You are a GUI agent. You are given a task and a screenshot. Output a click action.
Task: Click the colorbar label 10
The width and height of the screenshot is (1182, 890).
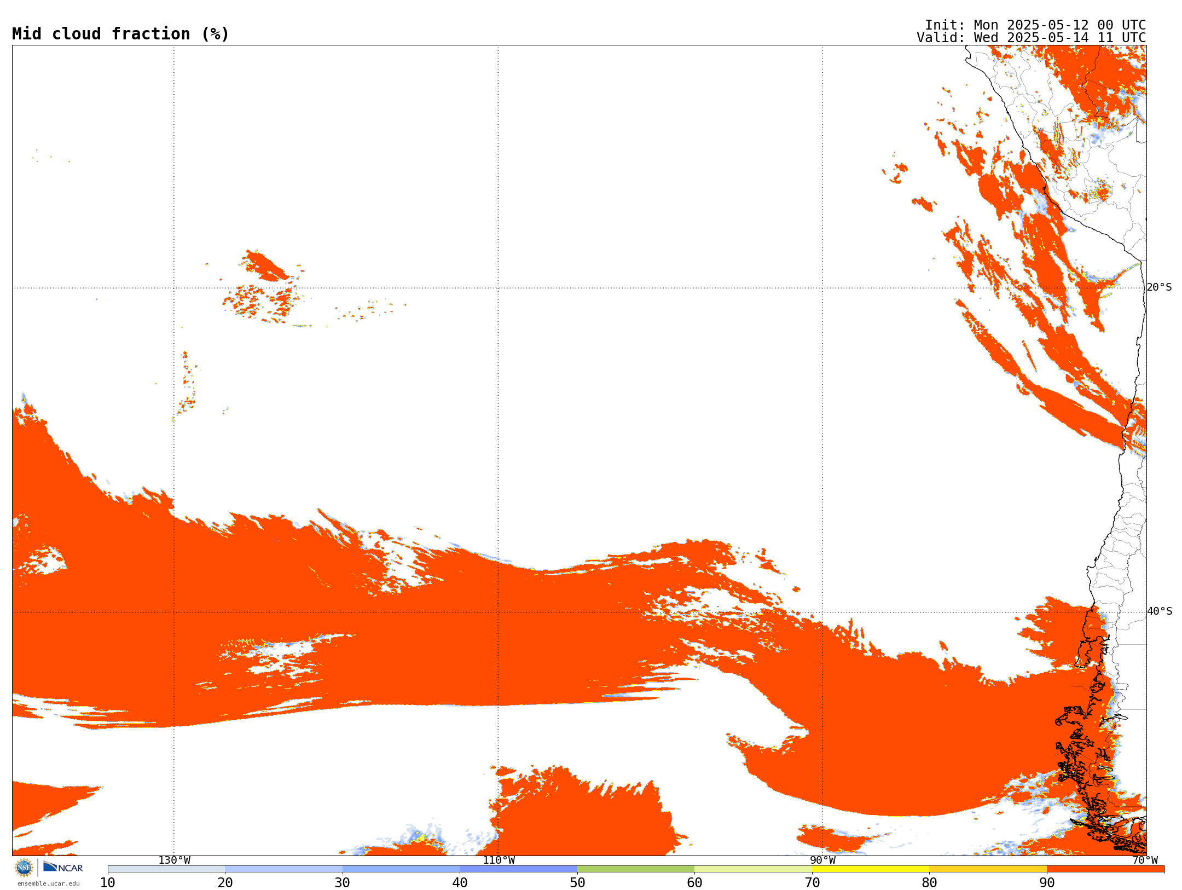[108, 882]
